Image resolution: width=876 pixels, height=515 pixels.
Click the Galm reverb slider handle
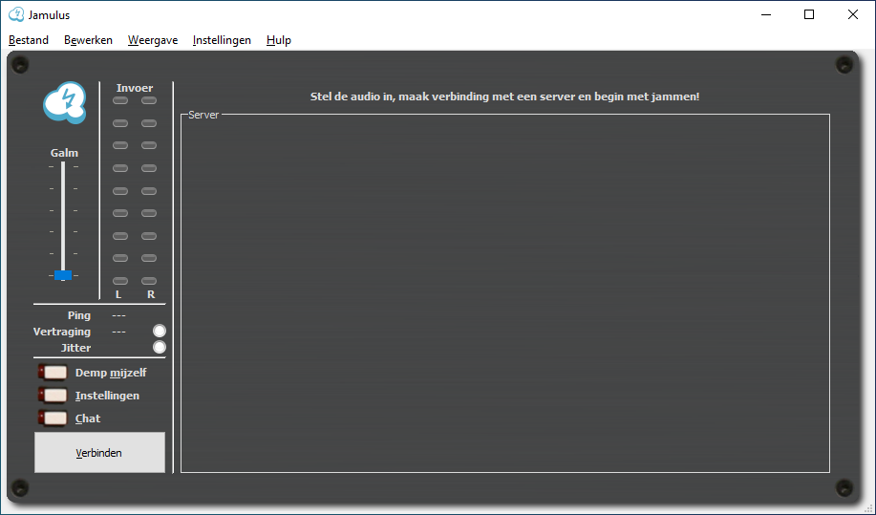coord(63,275)
